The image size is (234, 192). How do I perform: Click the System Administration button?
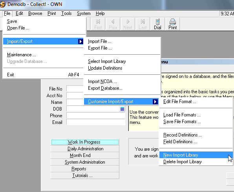(85, 162)
